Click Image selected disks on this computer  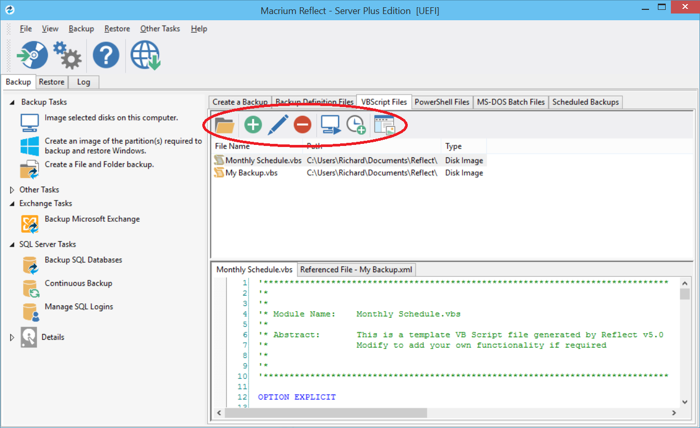pyautogui.click(x=111, y=118)
